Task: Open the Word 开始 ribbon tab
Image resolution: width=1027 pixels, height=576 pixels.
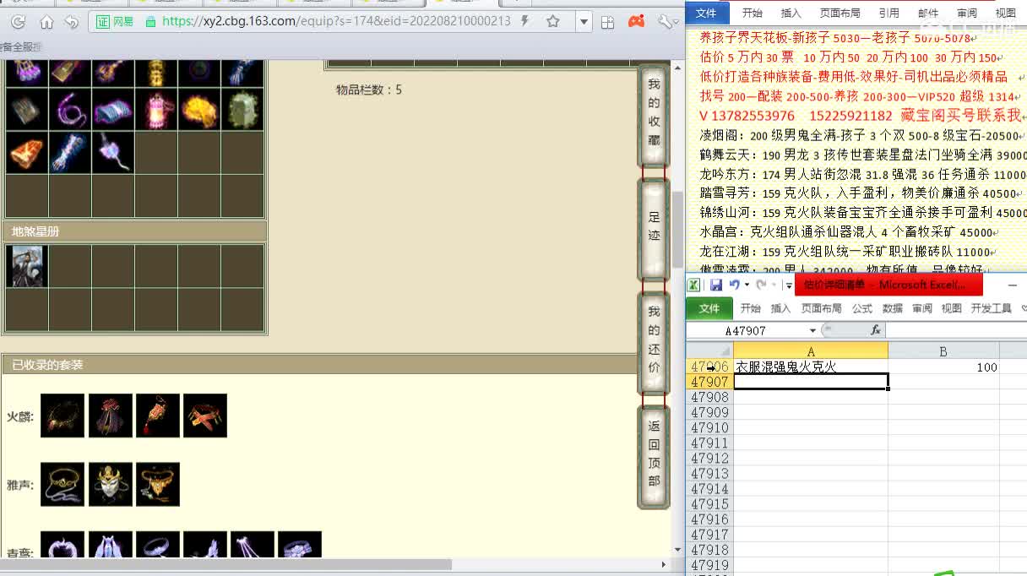Action: click(752, 13)
